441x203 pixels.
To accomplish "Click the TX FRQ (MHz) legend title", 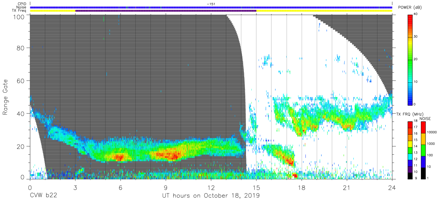I will tap(409, 114).
